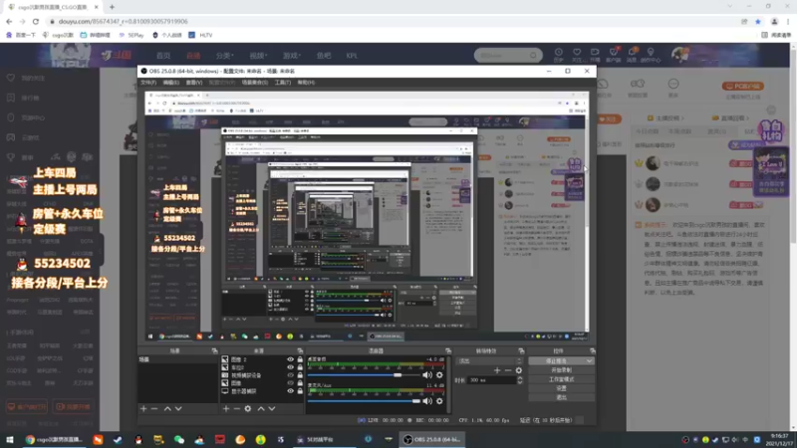This screenshot has height=448, width=797.
Task: Click the Douyu search box
Action: [x=508, y=55]
